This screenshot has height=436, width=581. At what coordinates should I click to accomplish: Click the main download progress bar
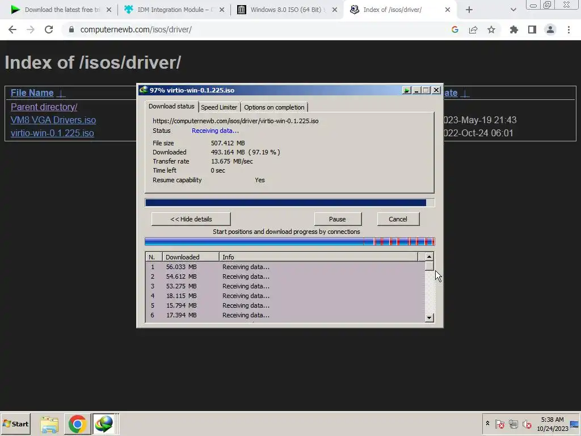tap(289, 203)
